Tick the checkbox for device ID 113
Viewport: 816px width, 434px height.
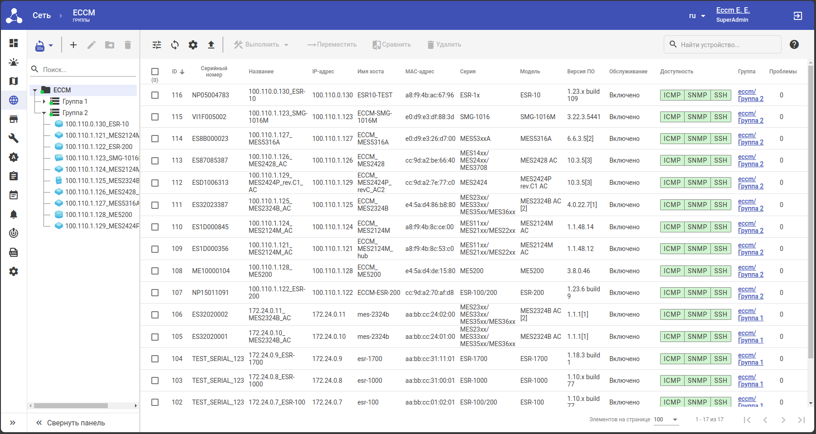click(155, 161)
